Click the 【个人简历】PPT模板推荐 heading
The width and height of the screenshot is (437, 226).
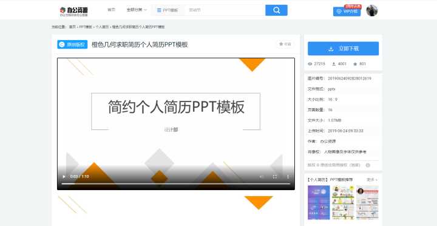tap(330, 180)
